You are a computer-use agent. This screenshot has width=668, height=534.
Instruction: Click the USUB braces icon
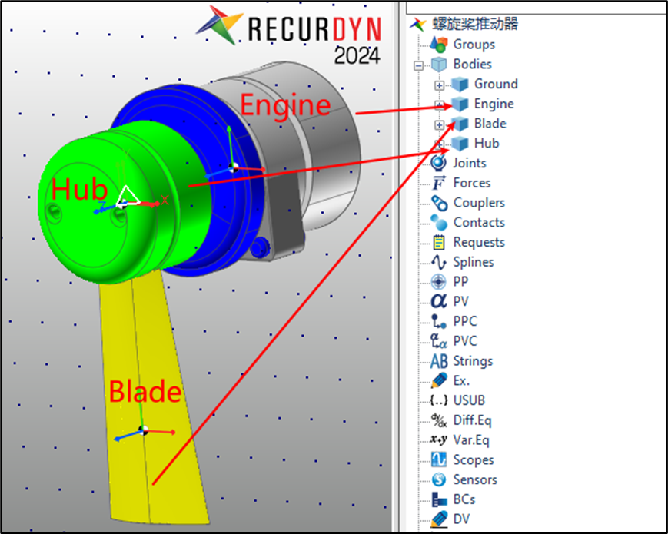tap(439, 401)
